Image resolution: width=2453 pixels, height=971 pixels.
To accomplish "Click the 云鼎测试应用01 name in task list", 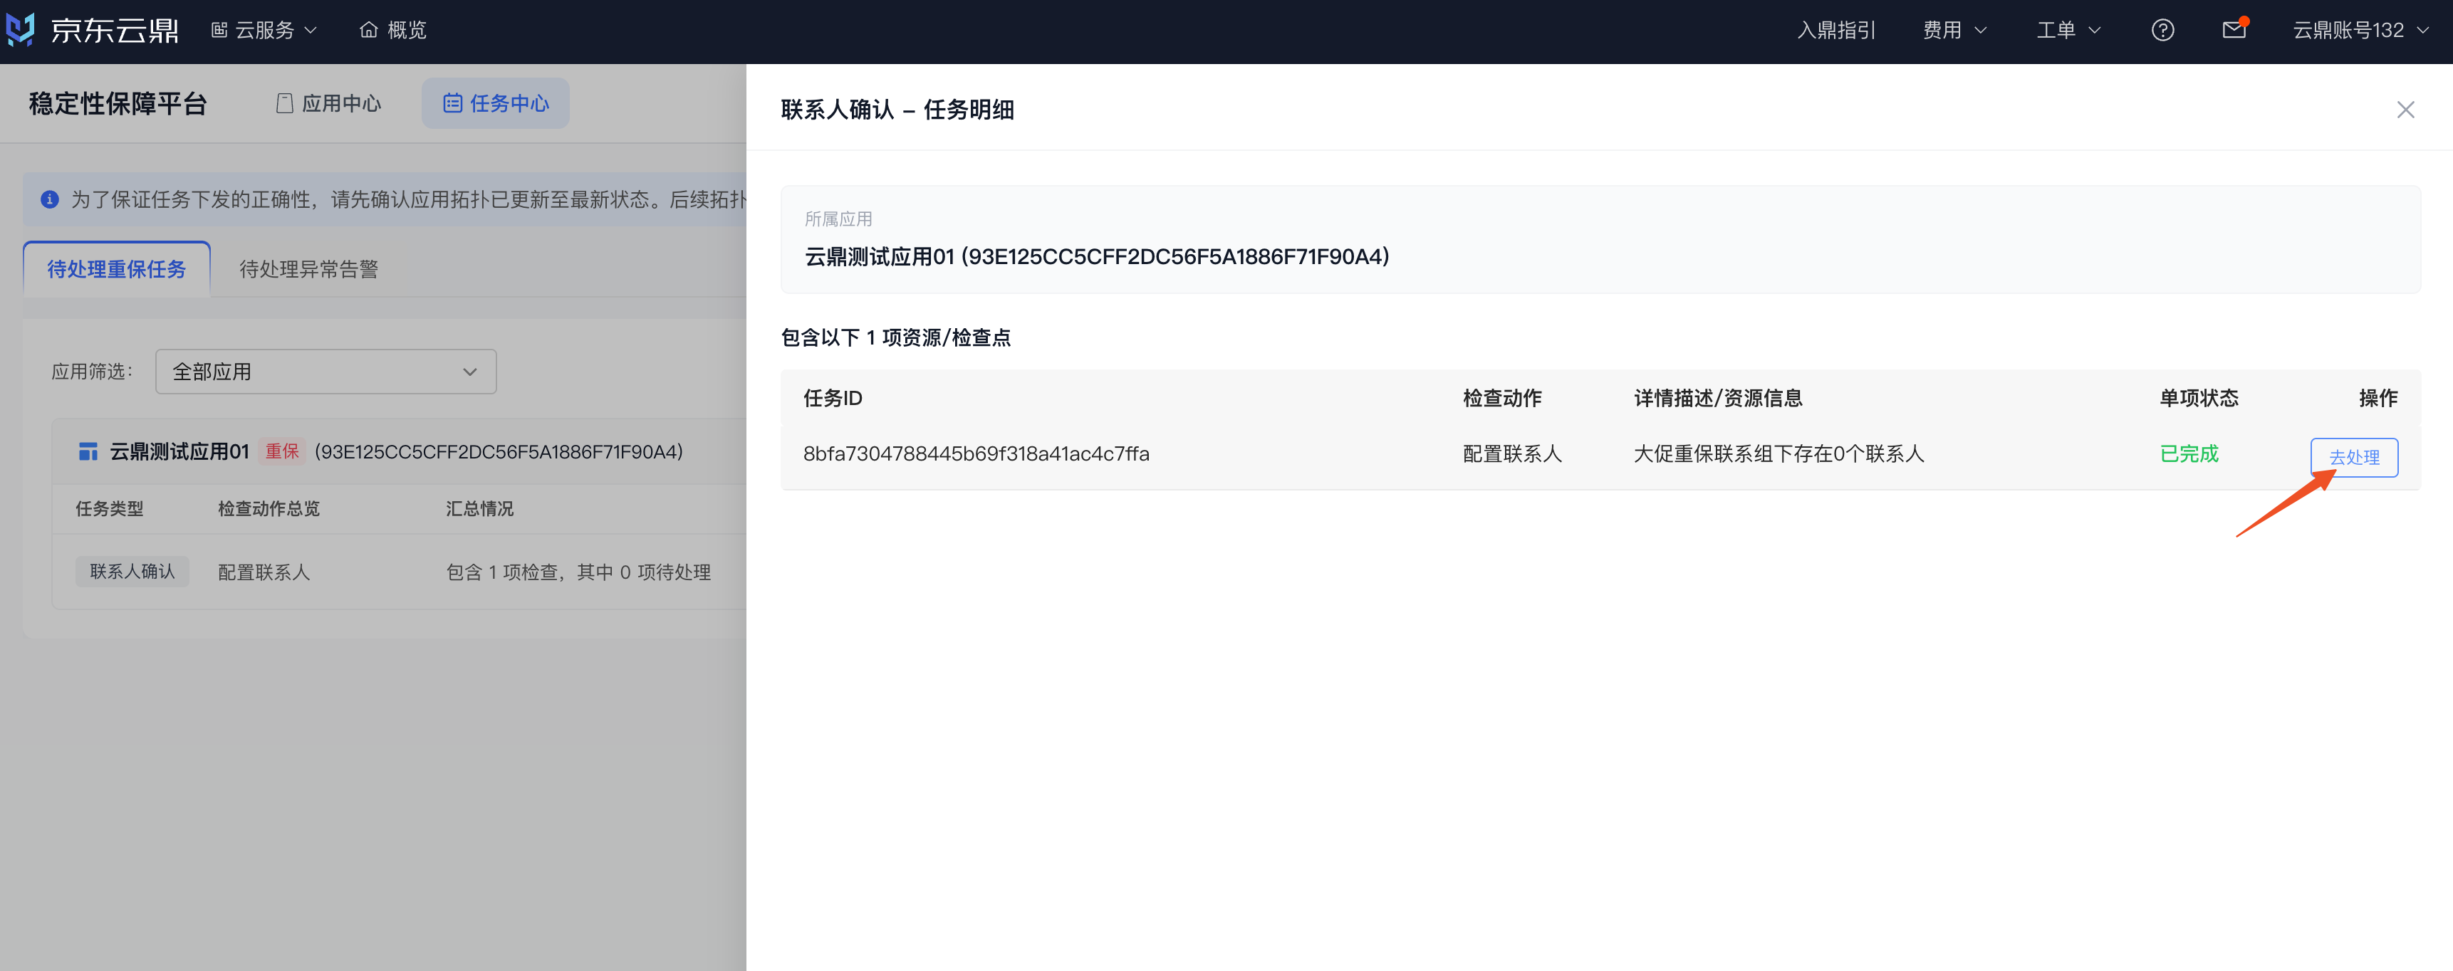I will click(179, 451).
